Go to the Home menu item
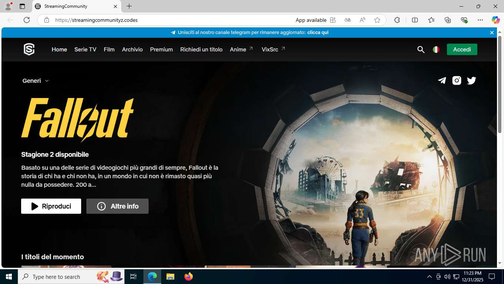This screenshot has width=504, height=284. coord(59,50)
